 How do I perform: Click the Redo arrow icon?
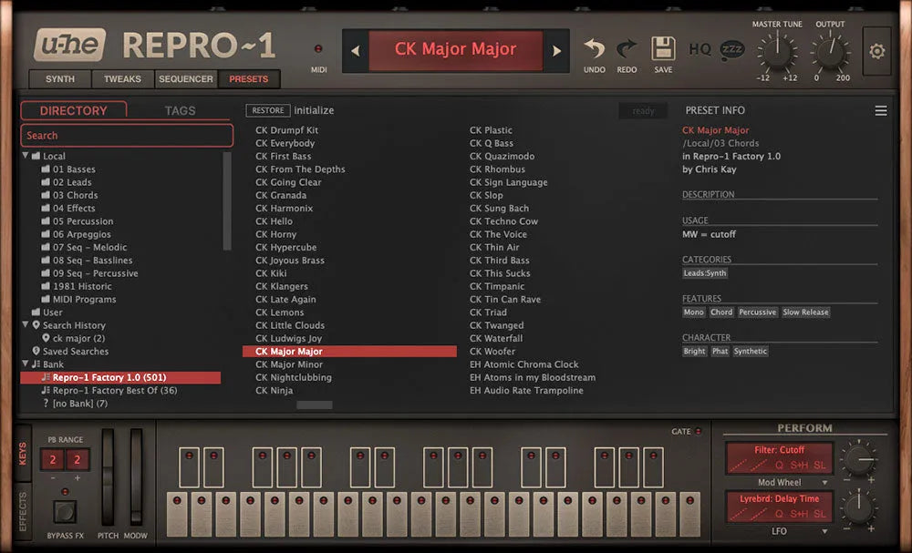coord(627,48)
